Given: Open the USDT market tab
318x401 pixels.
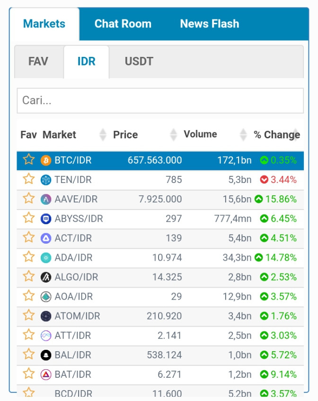Looking at the screenshot, I should coord(139,61).
